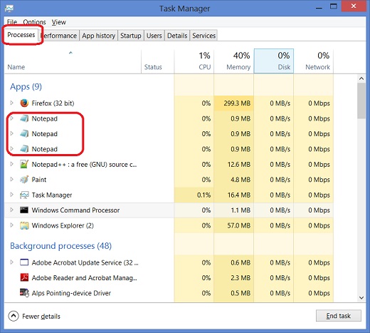This screenshot has height=333, width=370.
Task: Click the Task Manager row icon
Action: (24, 195)
